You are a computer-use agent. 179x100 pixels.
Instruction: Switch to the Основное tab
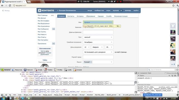point(62,16)
